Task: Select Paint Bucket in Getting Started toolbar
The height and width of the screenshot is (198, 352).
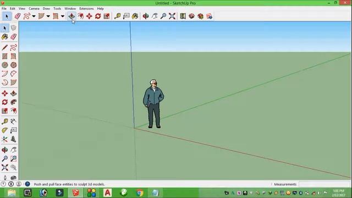Action: 135,16
